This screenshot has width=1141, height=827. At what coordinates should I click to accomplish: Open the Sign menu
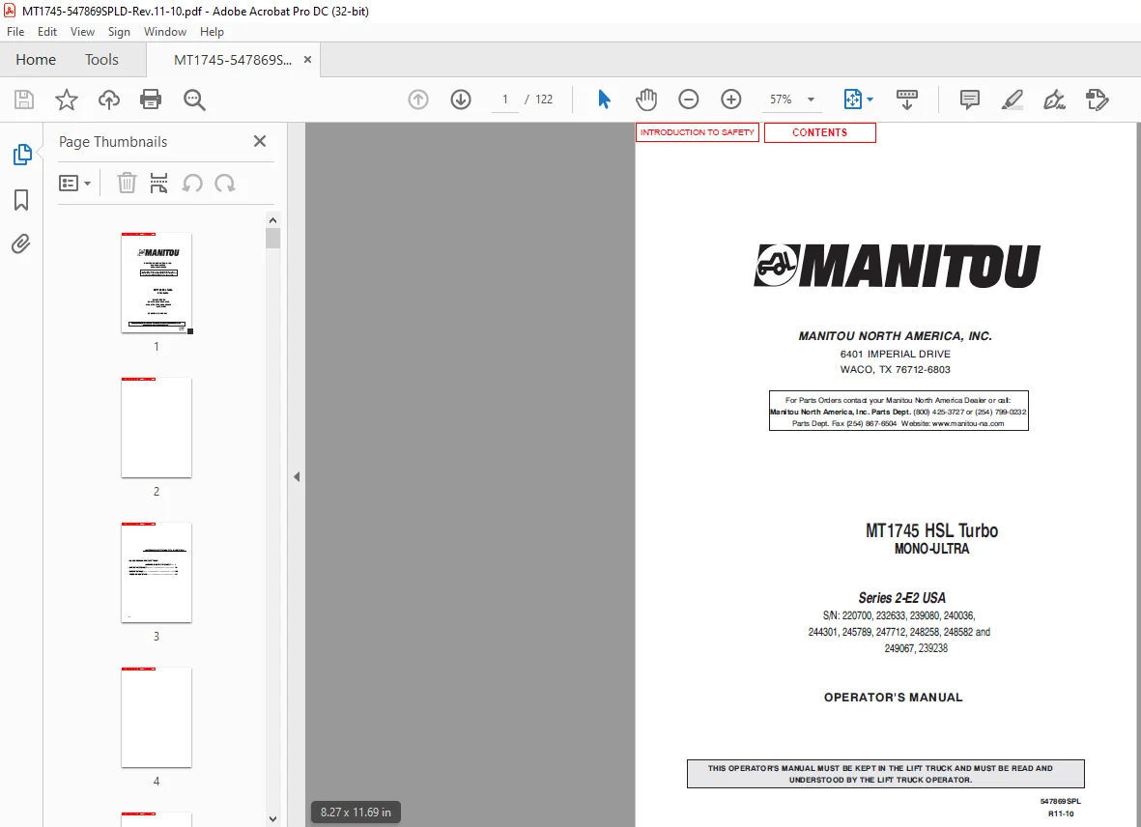pos(119,31)
